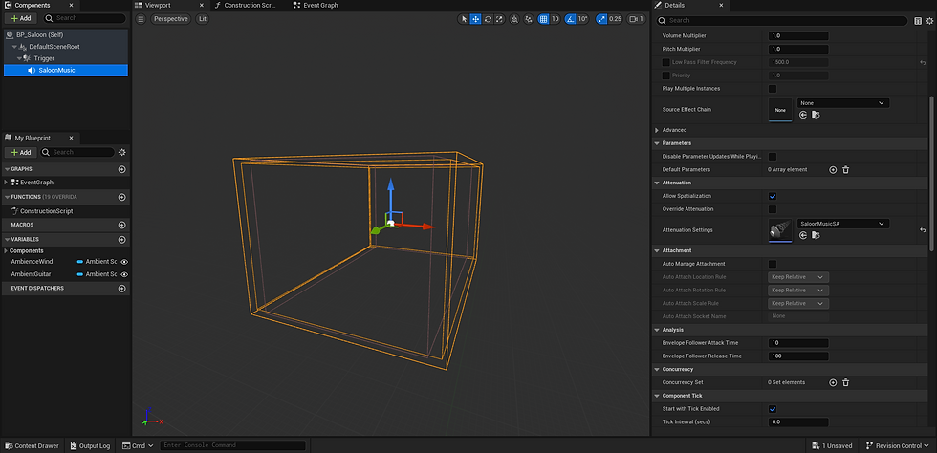Toggle AmbientGuitar variable visibility eye
The height and width of the screenshot is (453, 937).
(x=124, y=274)
